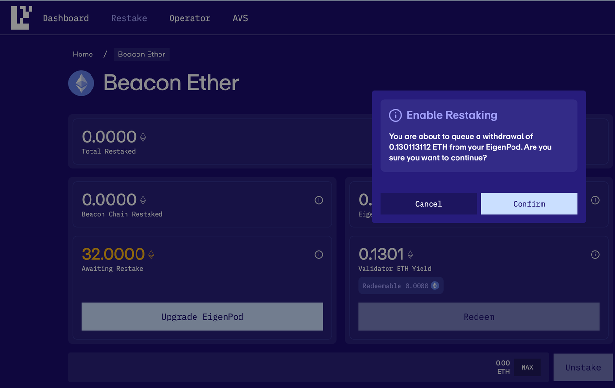Cancel the Enable Restaking dialog
615x388 pixels.
tap(428, 204)
